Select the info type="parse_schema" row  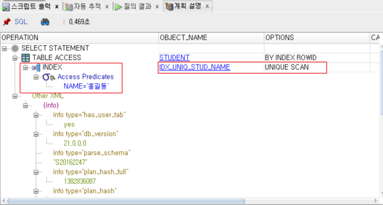coord(92,153)
